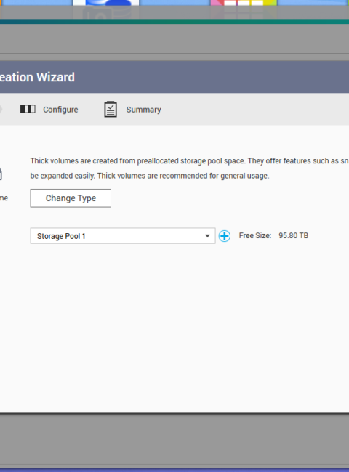Click the blue plus icon beside Storage Pool 1
The image size is (349, 472).
(225, 236)
